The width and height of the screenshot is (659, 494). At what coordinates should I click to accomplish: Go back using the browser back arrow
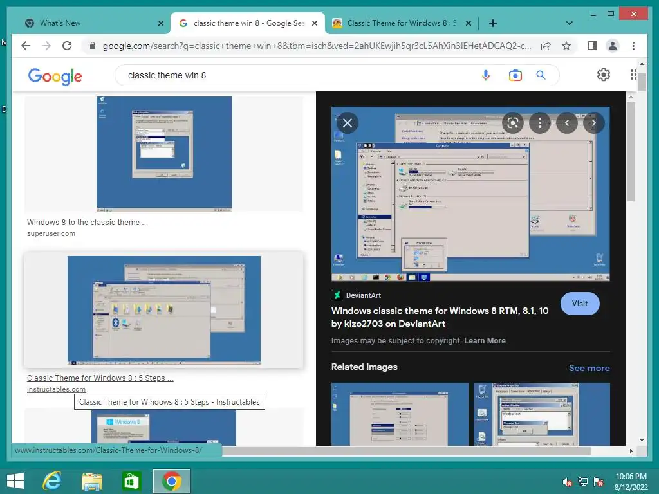click(x=26, y=46)
